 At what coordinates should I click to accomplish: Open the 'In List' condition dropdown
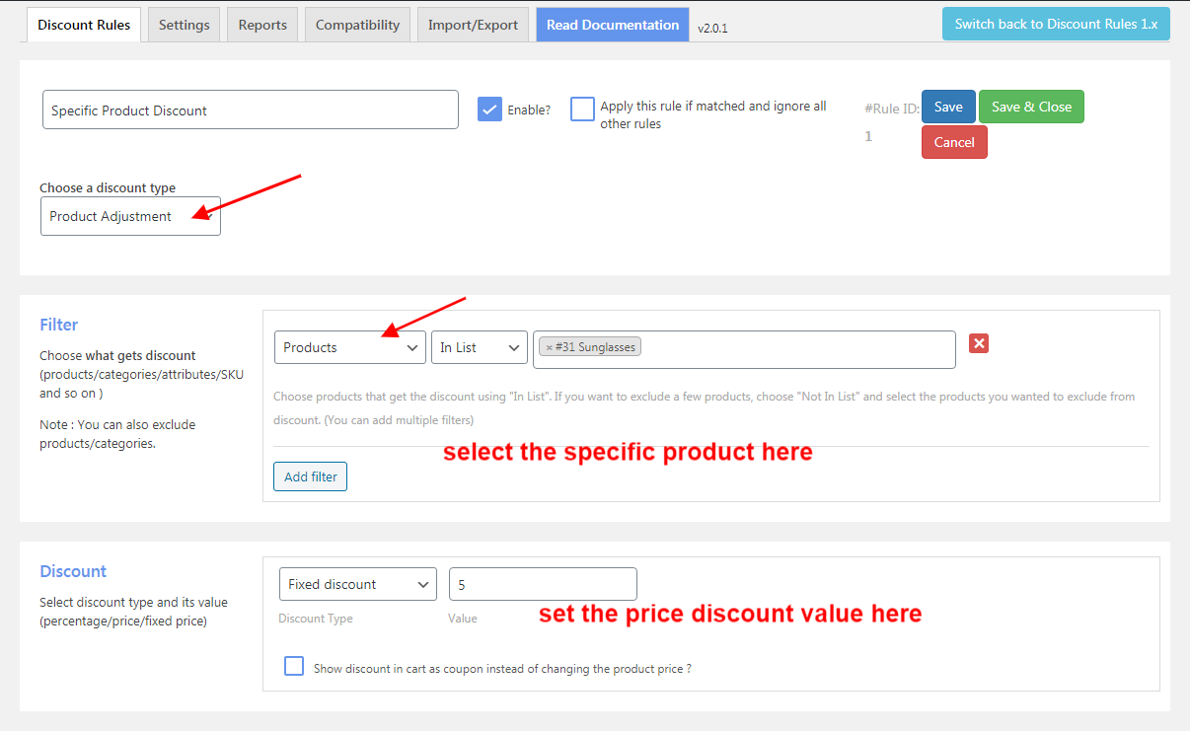tap(480, 346)
